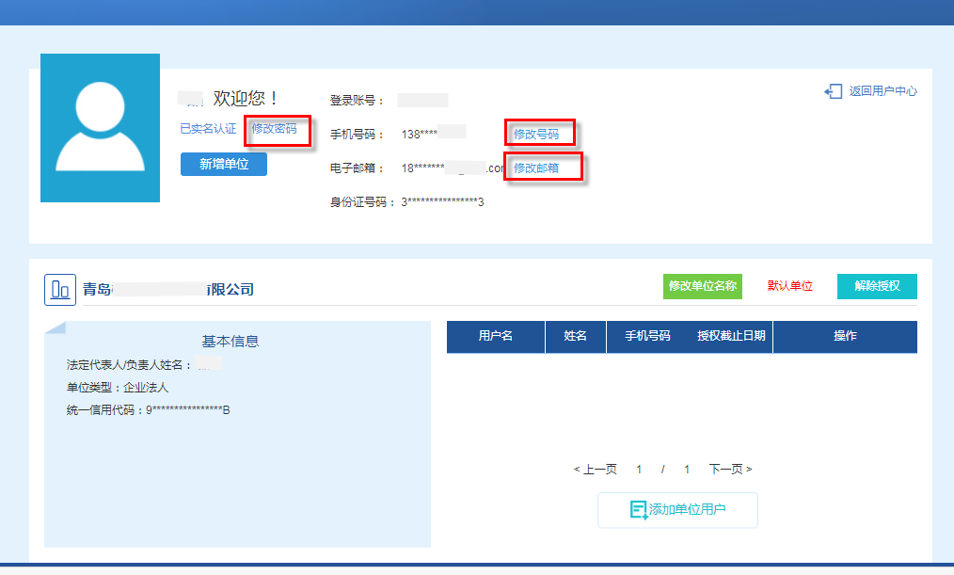Viewport: 954px width, 575px height.
Task: Click the 解除授权 button to revoke authorization
Action: [x=877, y=286]
